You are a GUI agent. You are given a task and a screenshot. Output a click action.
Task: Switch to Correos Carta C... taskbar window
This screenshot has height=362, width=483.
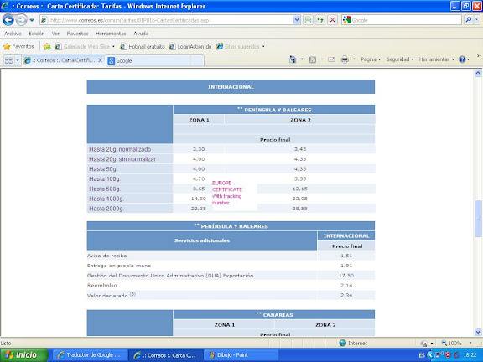(166, 355)
